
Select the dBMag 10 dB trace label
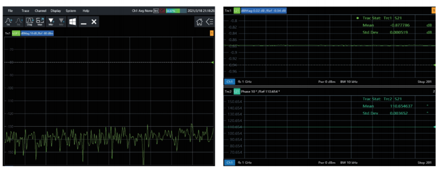[x=37, y=34]
